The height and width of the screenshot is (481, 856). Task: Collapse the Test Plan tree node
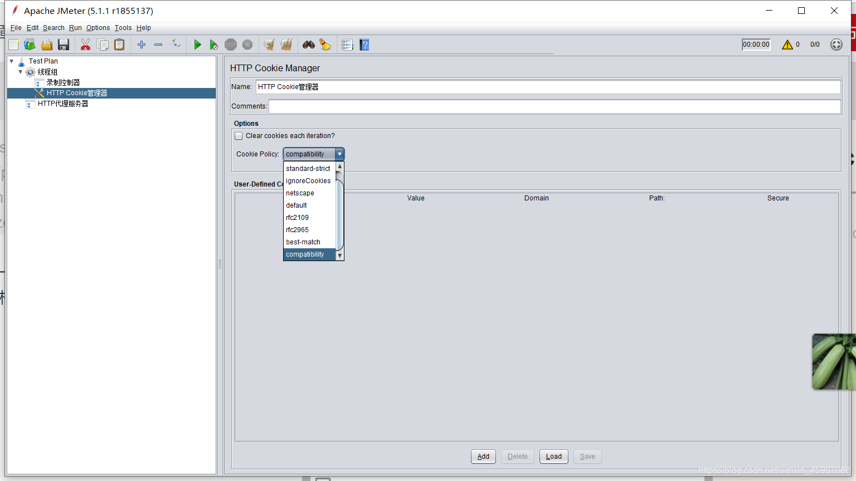point(12,61)
